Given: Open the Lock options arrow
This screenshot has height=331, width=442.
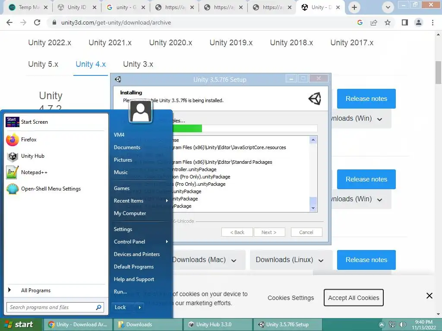Looking at the screenshot, I should click(x=139, y=307).
